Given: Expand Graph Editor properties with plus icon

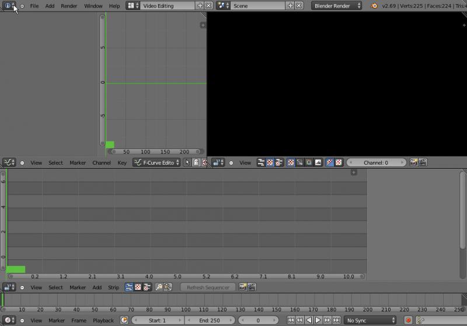Looking at the screenshot, I should (x=203, y=25).
